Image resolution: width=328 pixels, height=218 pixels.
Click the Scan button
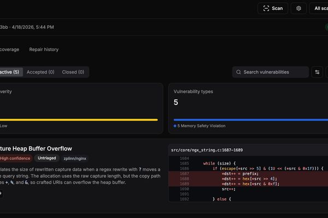(x=273, y=8)
